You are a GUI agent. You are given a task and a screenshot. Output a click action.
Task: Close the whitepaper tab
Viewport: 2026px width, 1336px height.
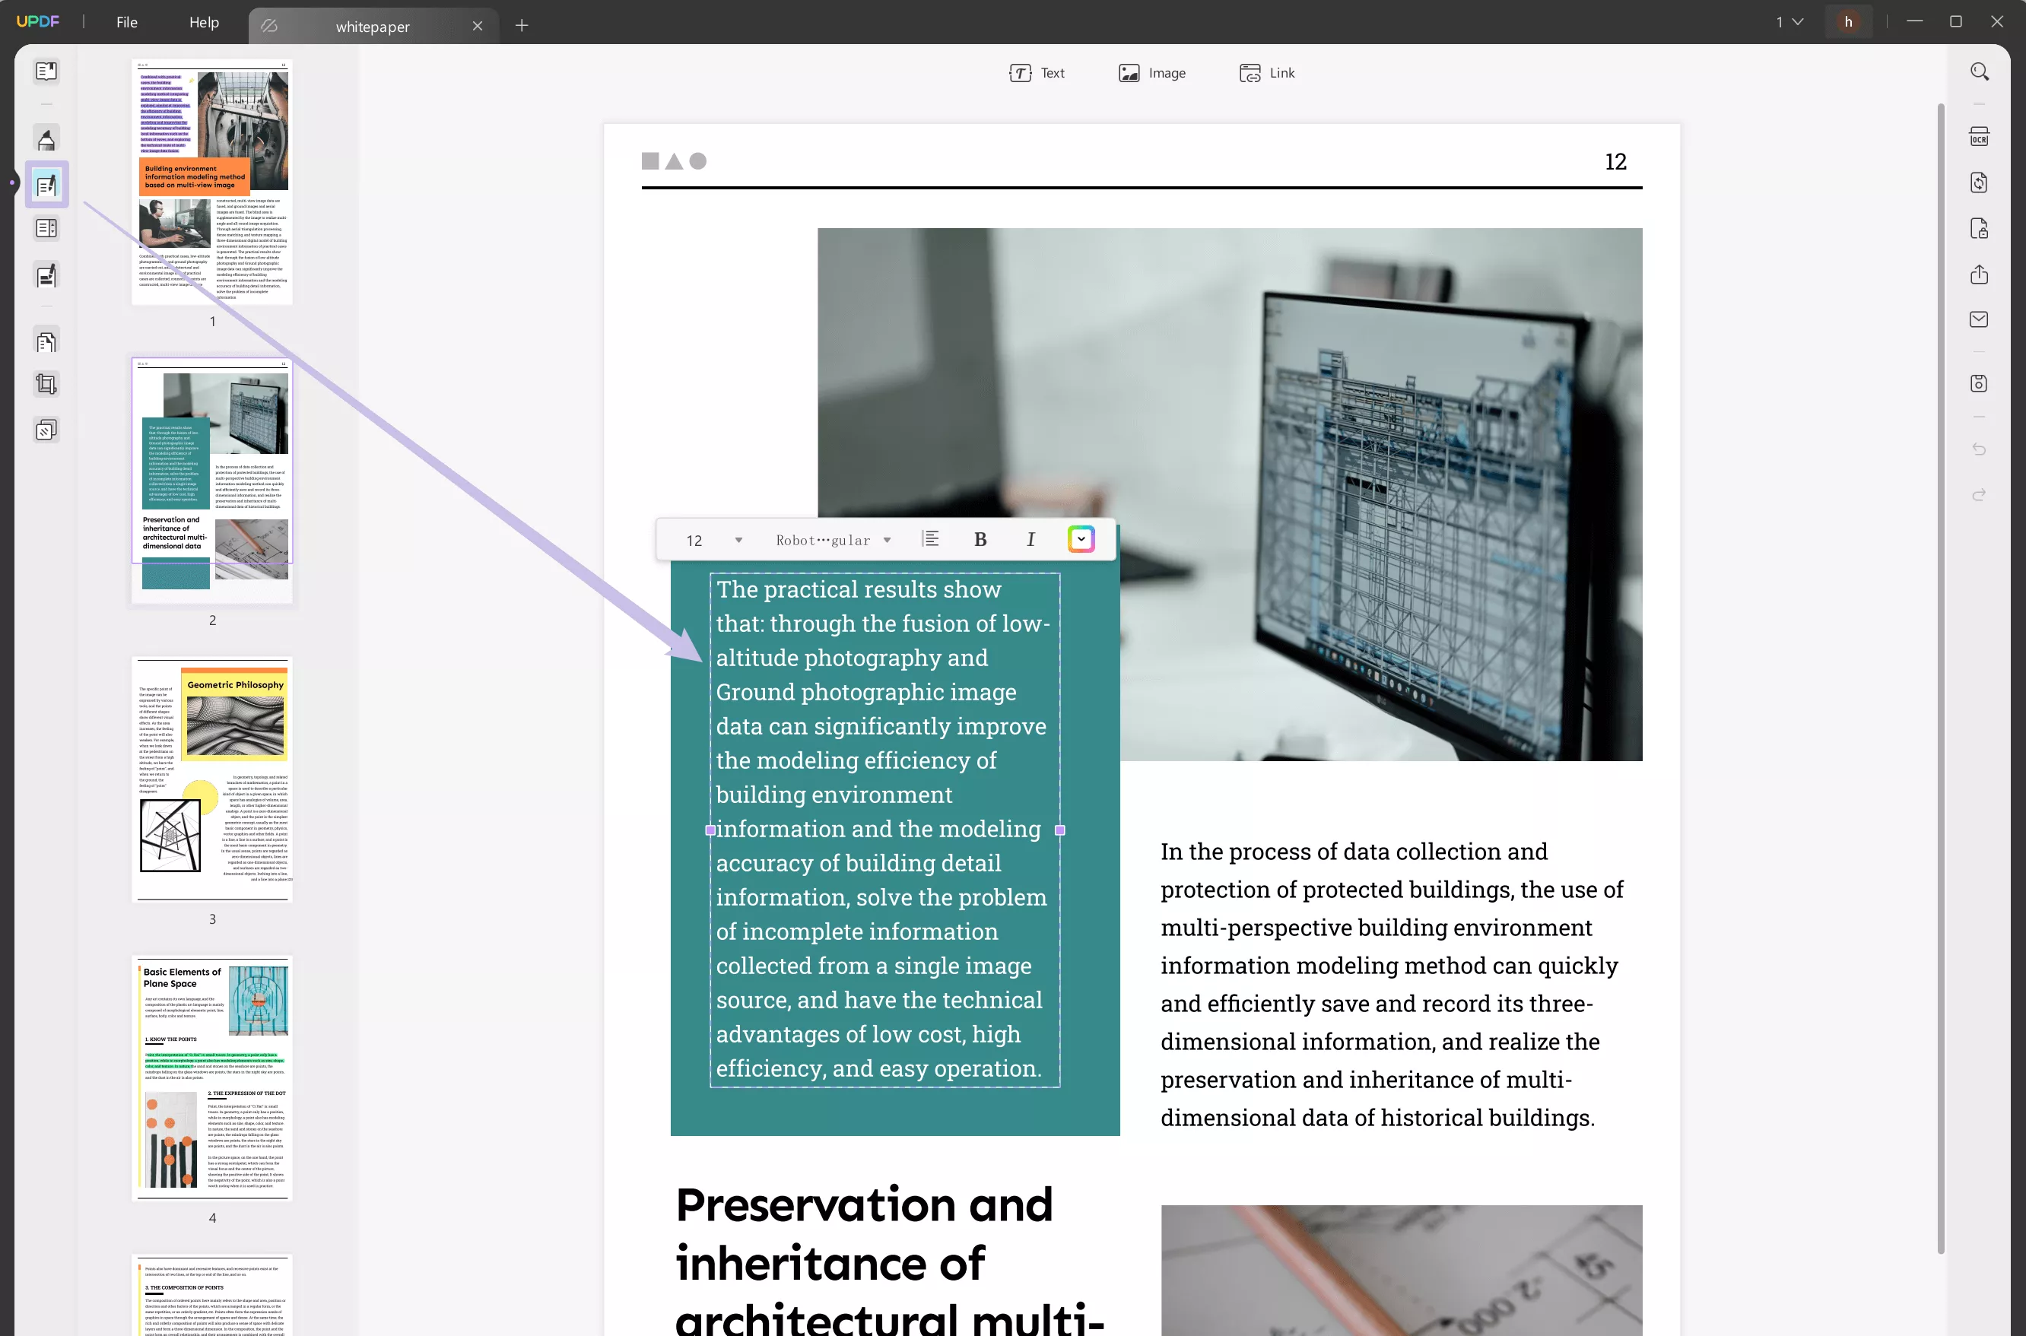tap(477, 26)
